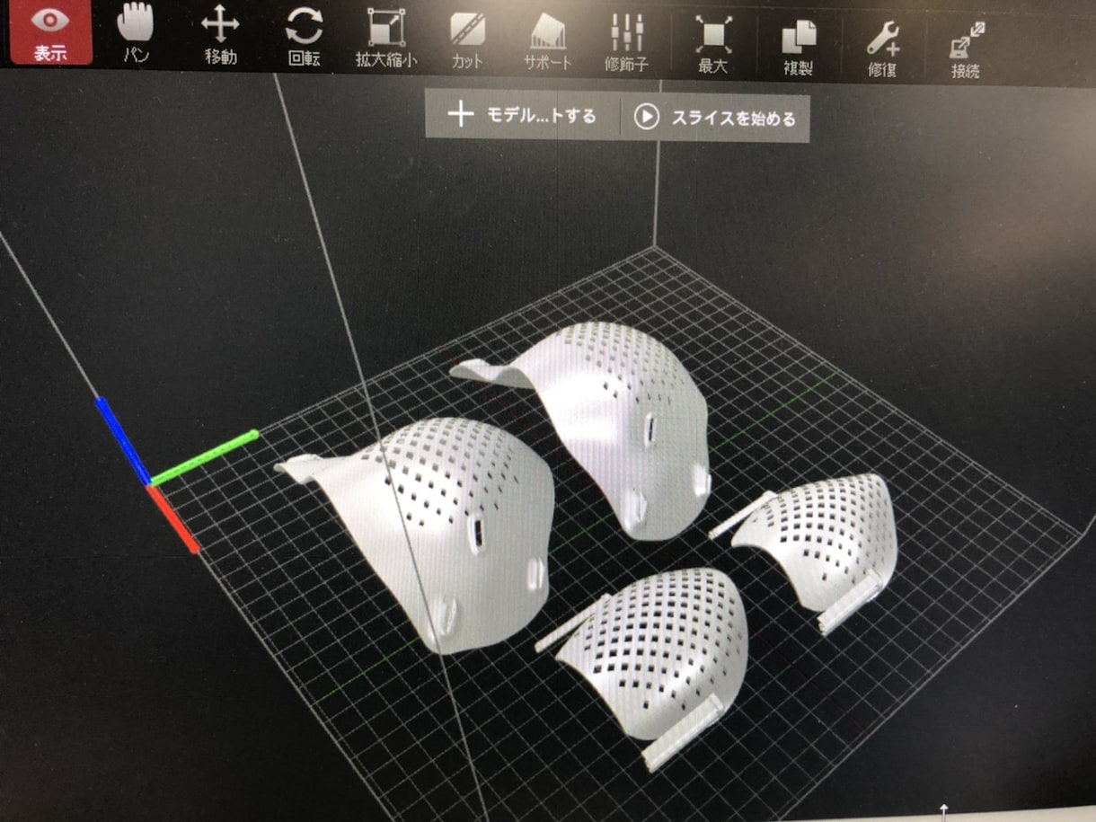Screen dimensions: 1096x822
Task: Select the カット (cut) tool
Action: click(467, 40)
